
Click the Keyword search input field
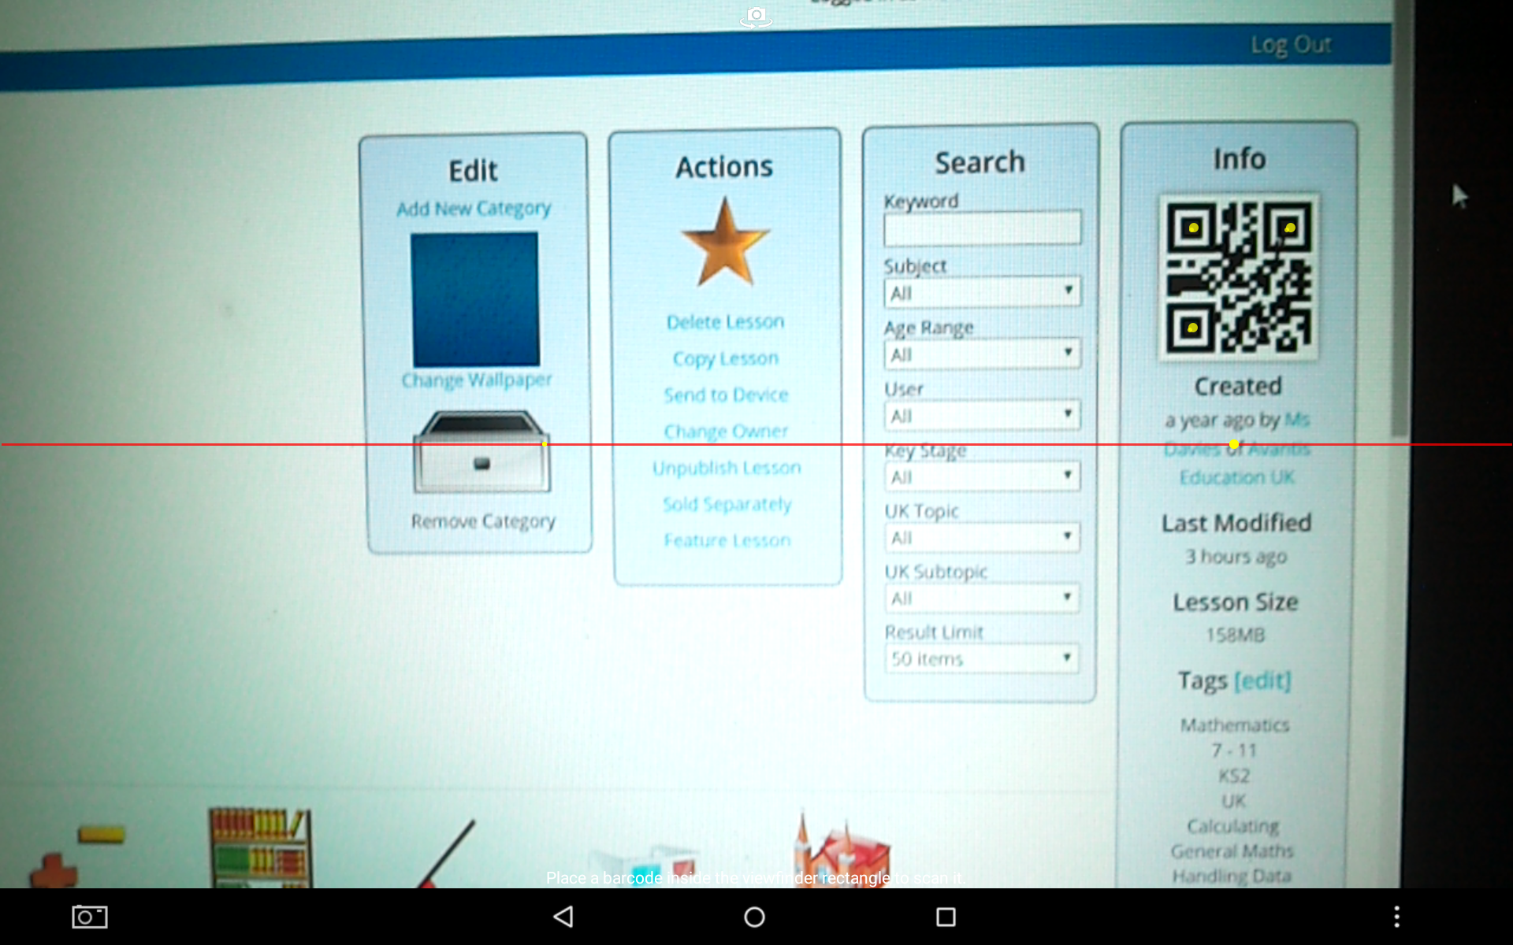(982, 228)
